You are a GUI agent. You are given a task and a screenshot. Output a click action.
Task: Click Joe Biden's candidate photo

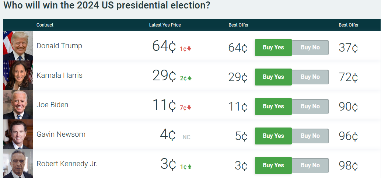tap(18, 105)
